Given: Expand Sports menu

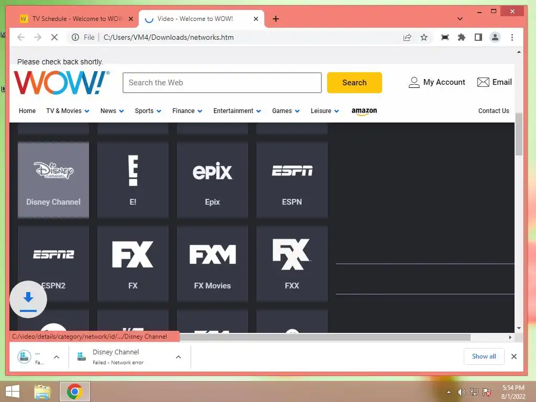Looking at the screenshot, I should pyautogui.click(x=148, y=111).
